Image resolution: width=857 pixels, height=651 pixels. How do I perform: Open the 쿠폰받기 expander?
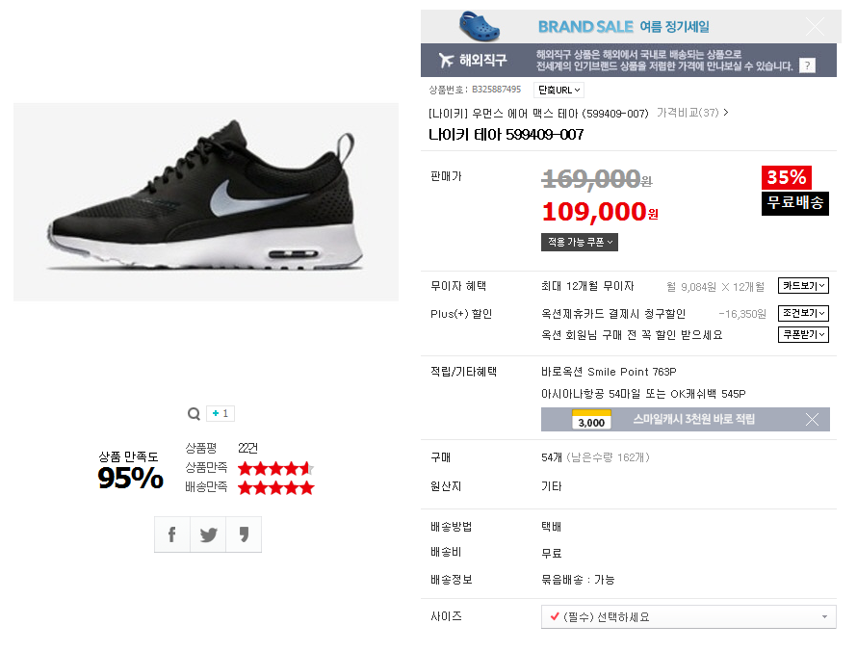(803, 334)
